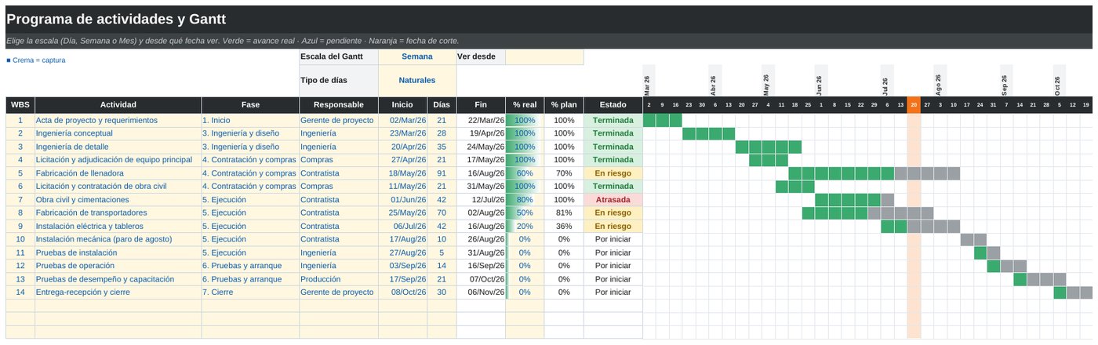Click the orange cutoff-date "20" Gantt header
Image resolution: width=1098 pixels, height=345 pixels.
pos(914,104)
